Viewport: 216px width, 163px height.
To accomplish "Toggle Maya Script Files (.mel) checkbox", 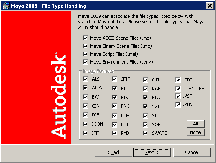I will point(85,54).
